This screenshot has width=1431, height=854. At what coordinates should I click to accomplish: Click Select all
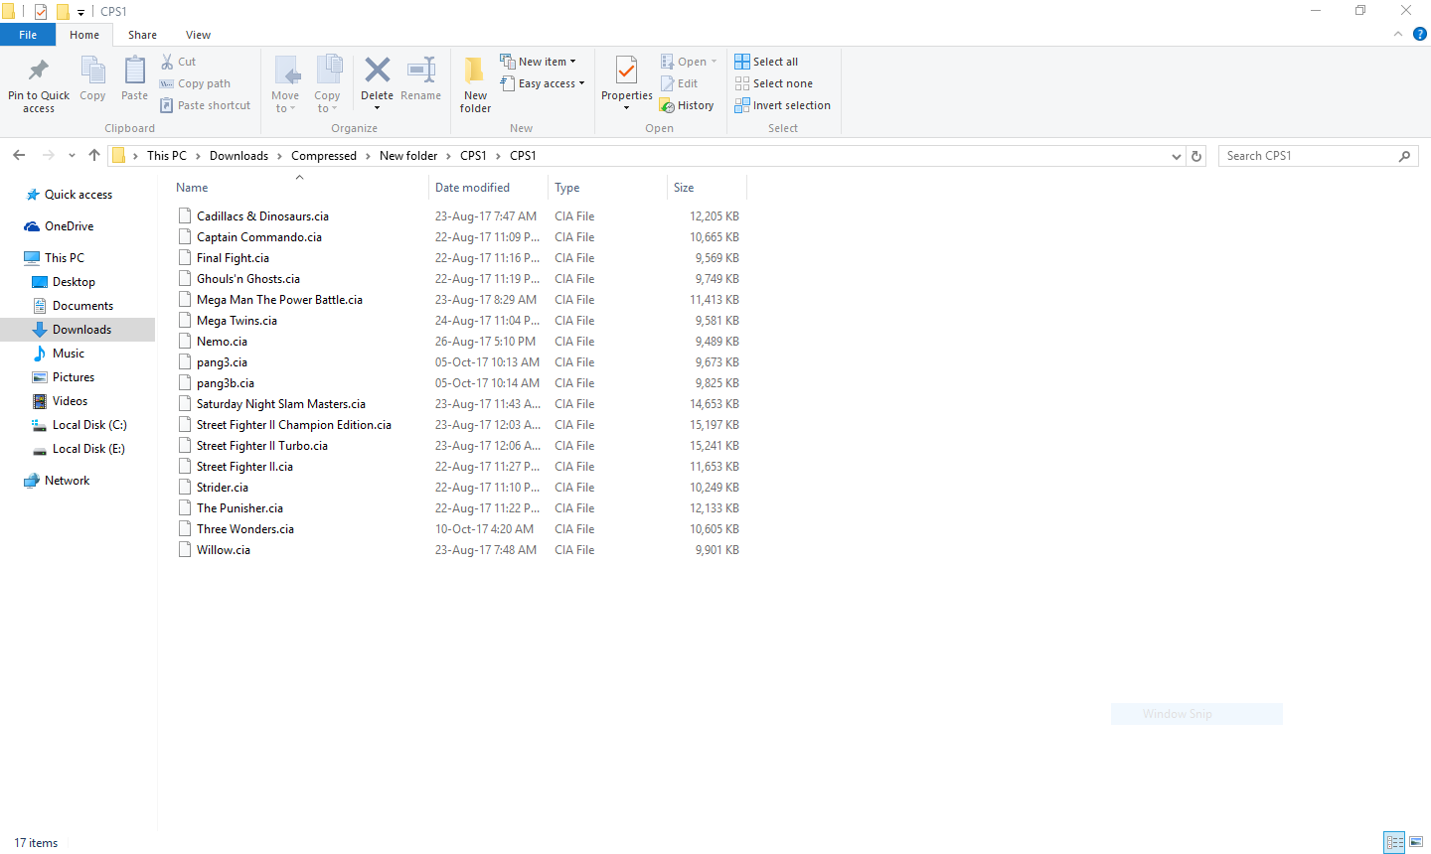click(766, 62)
